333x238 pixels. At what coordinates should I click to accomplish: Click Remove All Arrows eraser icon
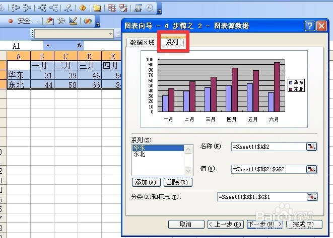[x=68, y=8]
